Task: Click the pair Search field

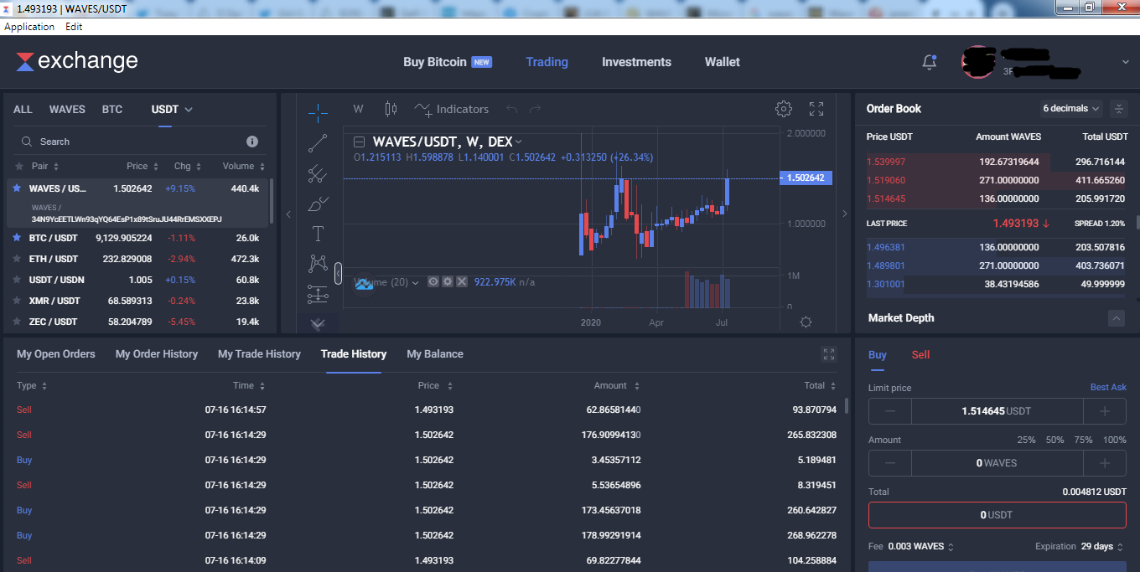Action: 130,142
